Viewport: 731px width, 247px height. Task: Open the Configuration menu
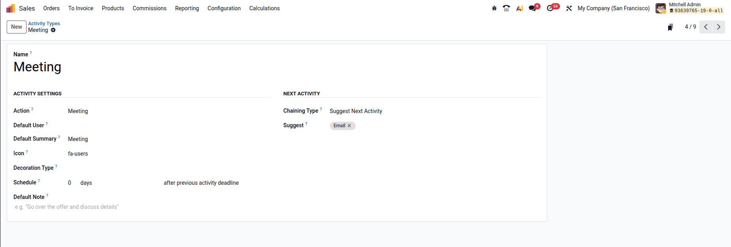coord(224,8)
